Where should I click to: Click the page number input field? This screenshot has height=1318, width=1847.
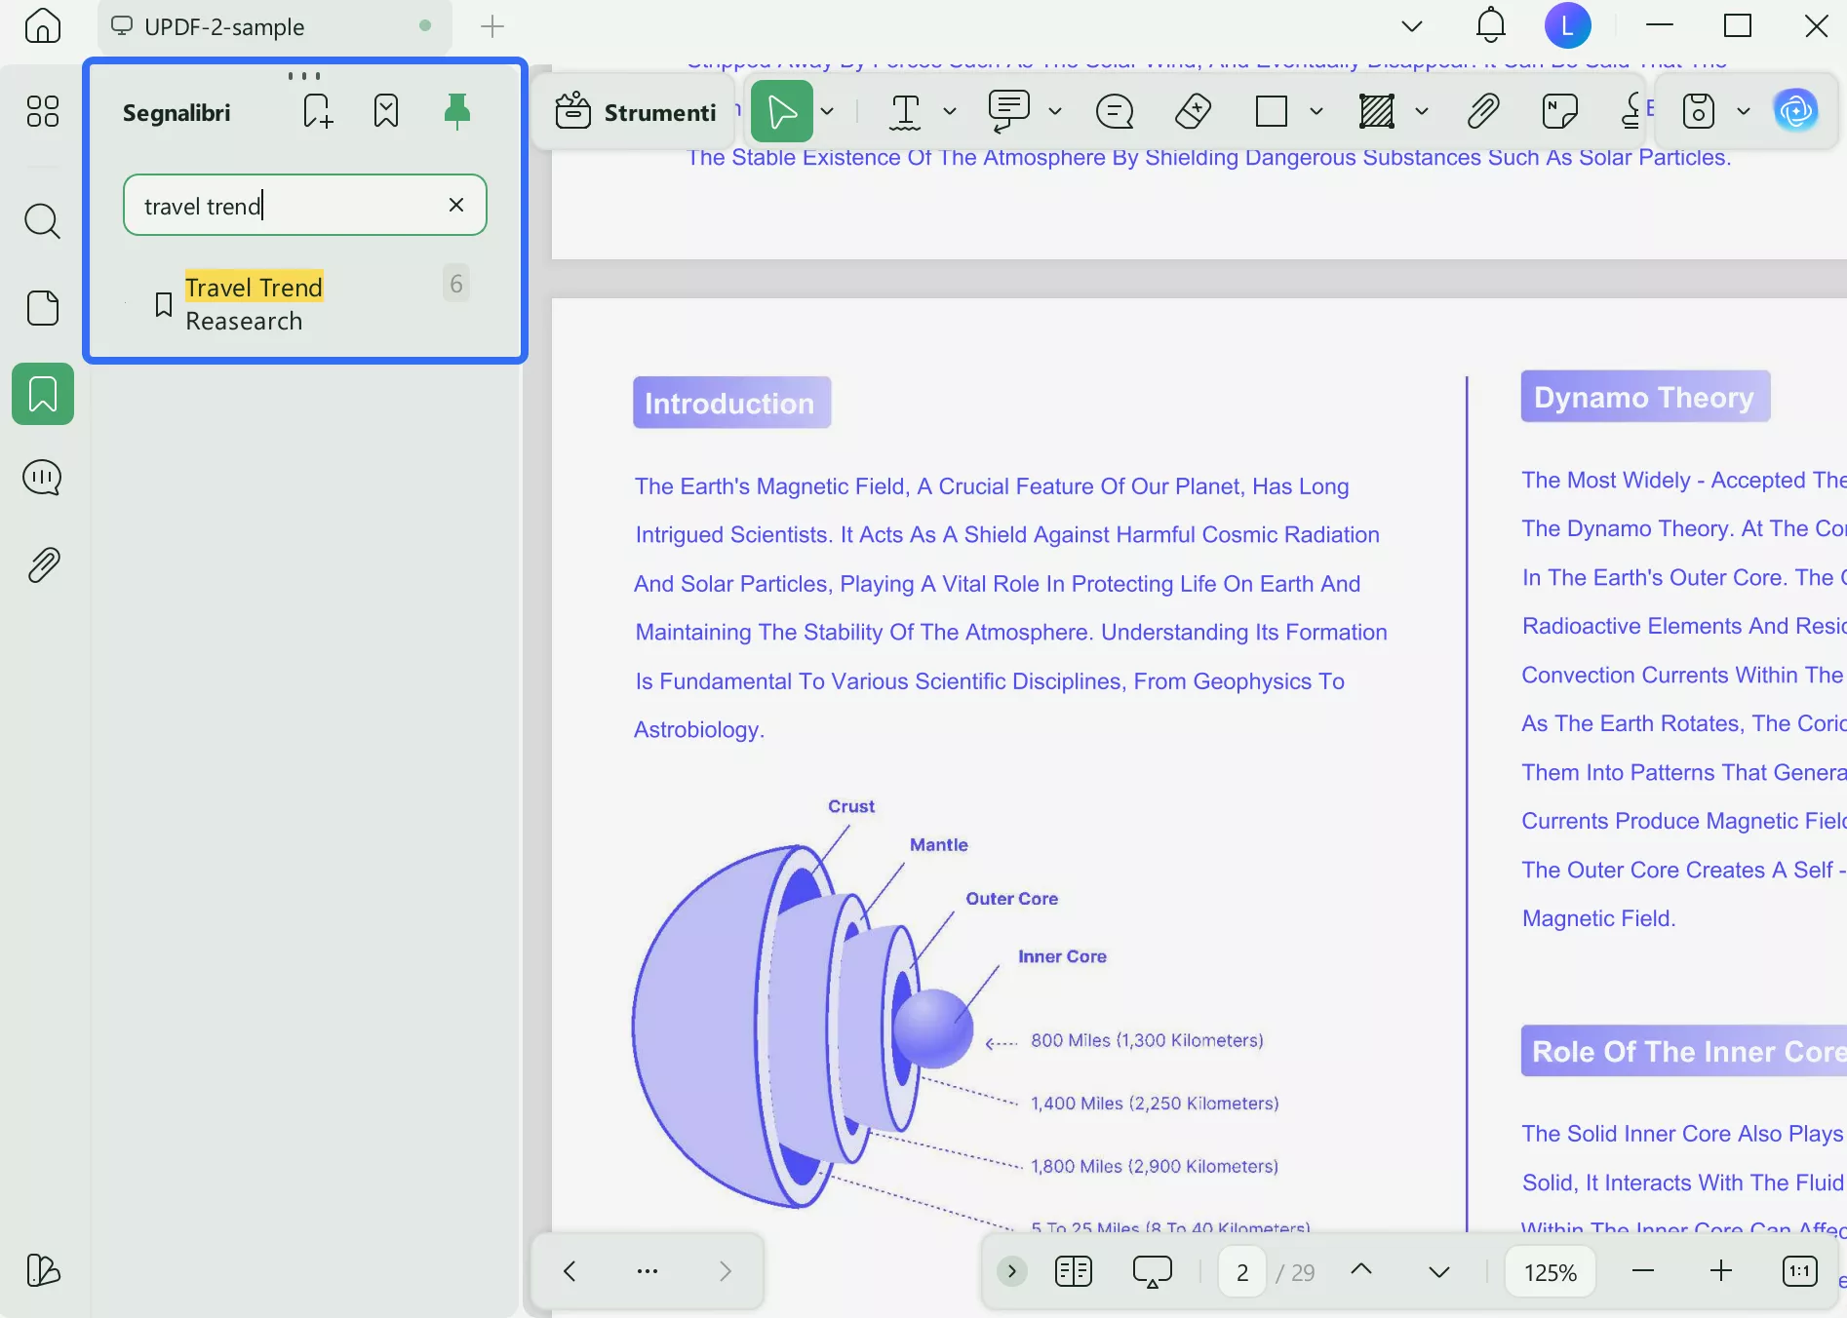[1242, 1272]
